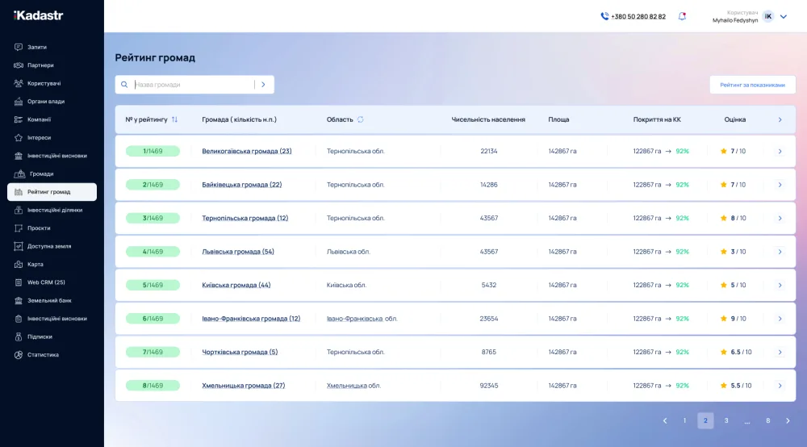Image resolution: width=807 pixels, height=447 pixels.
Task: Expand the table header right chevron
Action: click(x=780, y=119)
